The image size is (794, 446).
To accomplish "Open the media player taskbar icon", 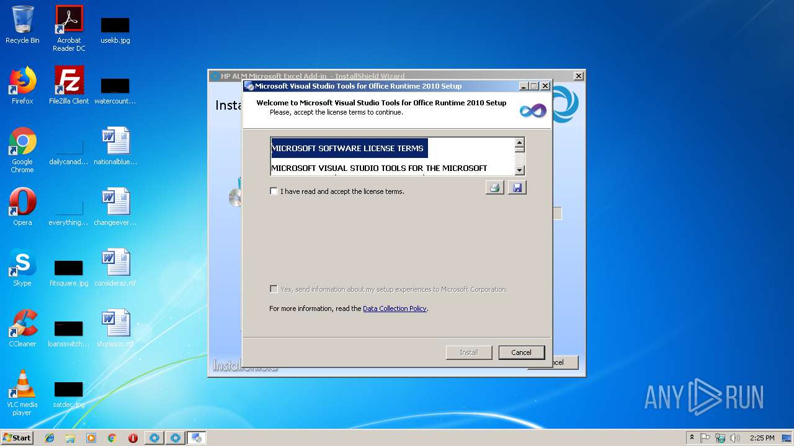I will 91,438.
